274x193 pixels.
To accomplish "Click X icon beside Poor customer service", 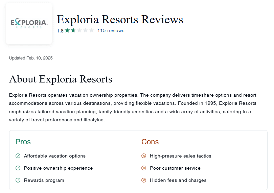I will (144, 168).
